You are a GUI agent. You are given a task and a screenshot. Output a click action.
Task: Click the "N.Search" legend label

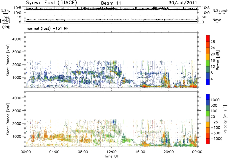tap(220, 11)
